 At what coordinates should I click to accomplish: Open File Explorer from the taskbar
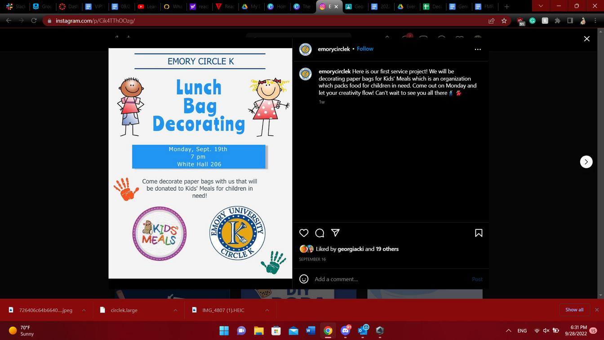(x=259, y=331)
